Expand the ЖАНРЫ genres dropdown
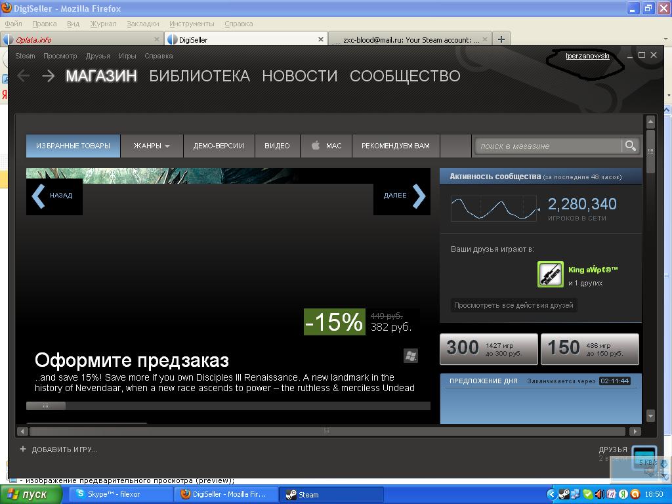 tap(152, 146)
